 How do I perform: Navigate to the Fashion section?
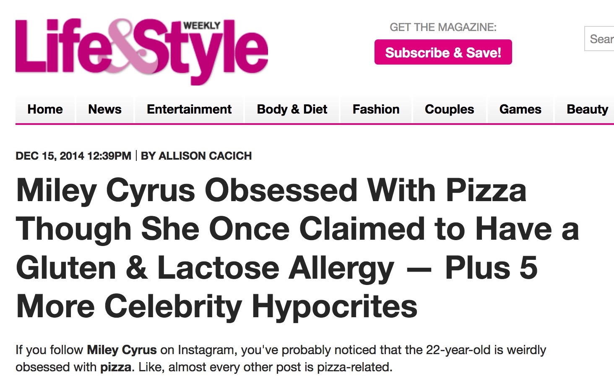pyautogui.click(x=376, y=109)
